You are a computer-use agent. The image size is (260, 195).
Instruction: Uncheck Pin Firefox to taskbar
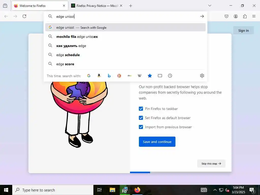[x=141, y=109]
